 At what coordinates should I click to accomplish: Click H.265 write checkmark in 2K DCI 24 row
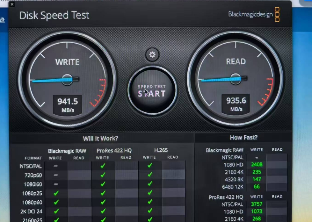click(150, 211)
